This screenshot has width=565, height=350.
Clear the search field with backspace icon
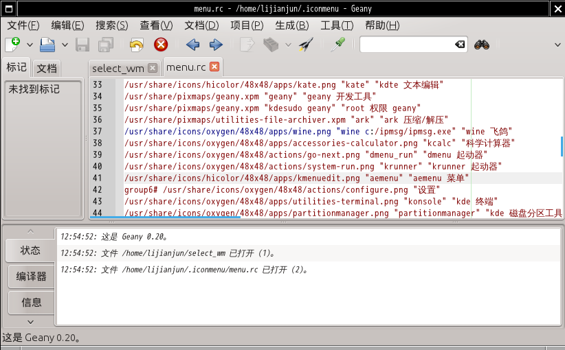pyautogui.click(x=460, y=44)
